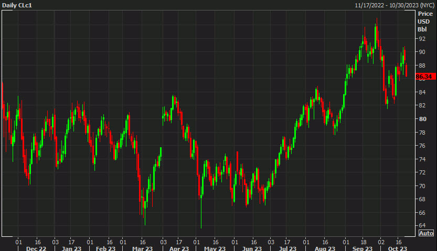
Task: Click the 66 price axis value
Action: (x=422, y=213)
